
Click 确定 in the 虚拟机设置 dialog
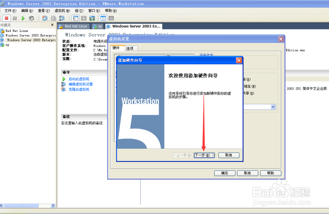(x=225, y=173)
